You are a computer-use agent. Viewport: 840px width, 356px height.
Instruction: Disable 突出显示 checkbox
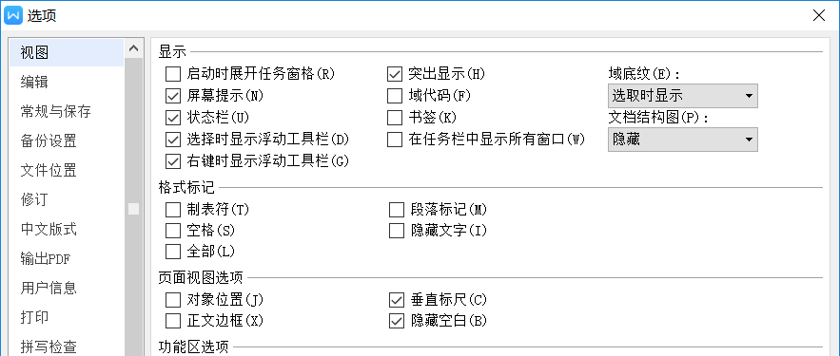click(395, 73)
